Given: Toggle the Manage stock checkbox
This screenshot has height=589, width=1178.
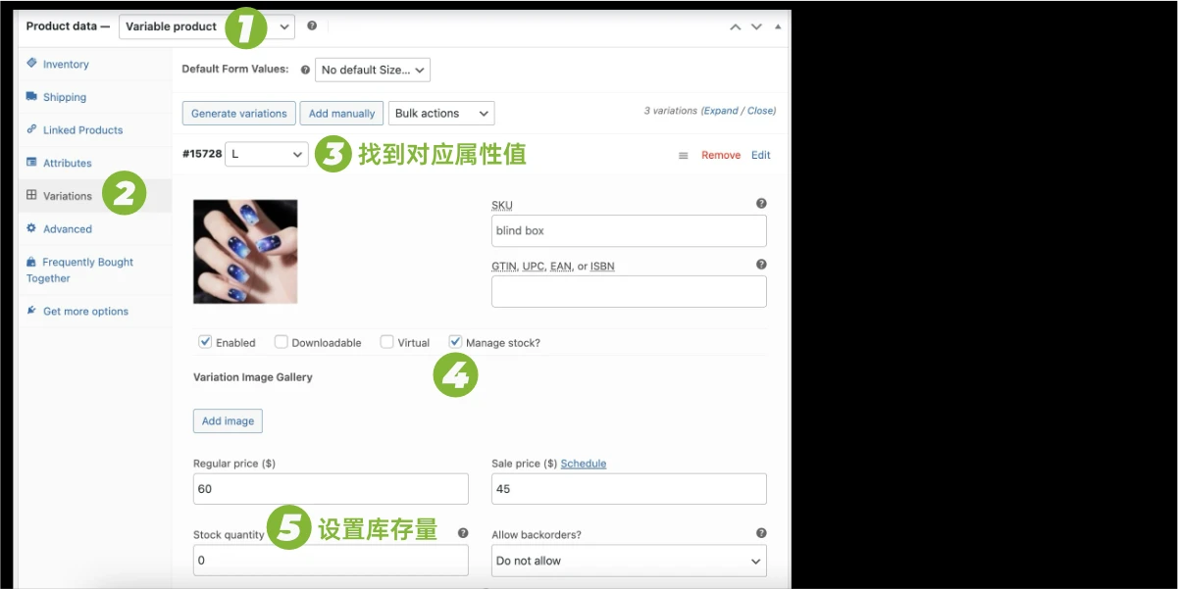Looking at the screenshot, I should 455,342.
